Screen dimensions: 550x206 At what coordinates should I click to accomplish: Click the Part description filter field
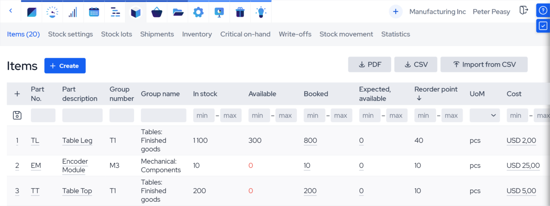tap(82, 115)
